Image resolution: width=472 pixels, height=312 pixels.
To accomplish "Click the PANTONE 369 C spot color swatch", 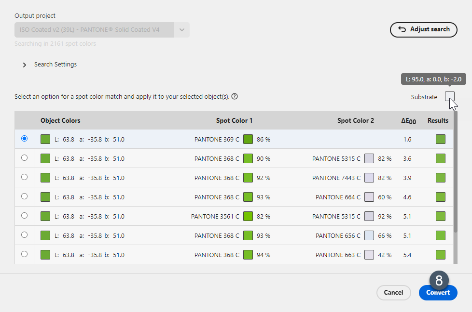I will [248, 139].
